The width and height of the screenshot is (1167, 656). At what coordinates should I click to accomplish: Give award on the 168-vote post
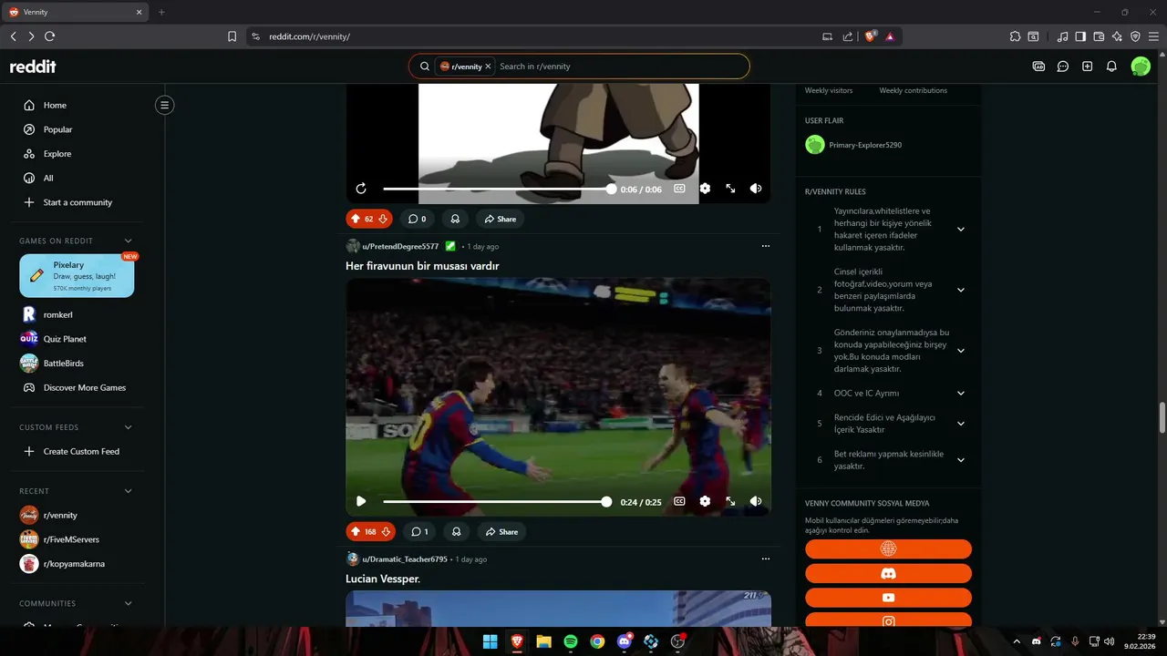coord(456,531)
